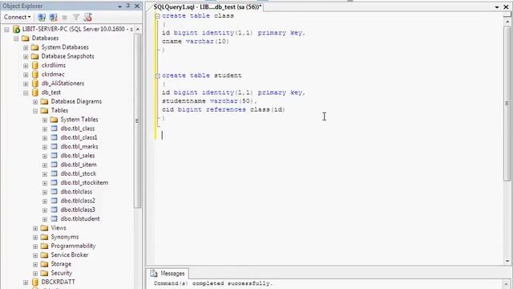
Task: Click 'cid bigint references class(id)' line
Action: point(224,109)
